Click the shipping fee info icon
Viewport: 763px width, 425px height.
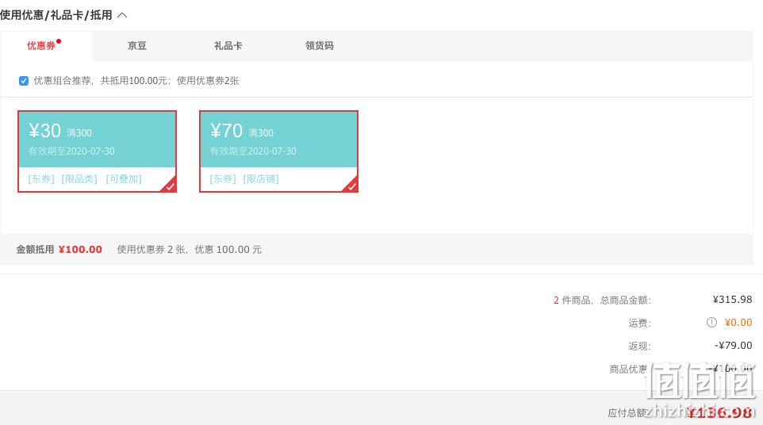point(711,323)
